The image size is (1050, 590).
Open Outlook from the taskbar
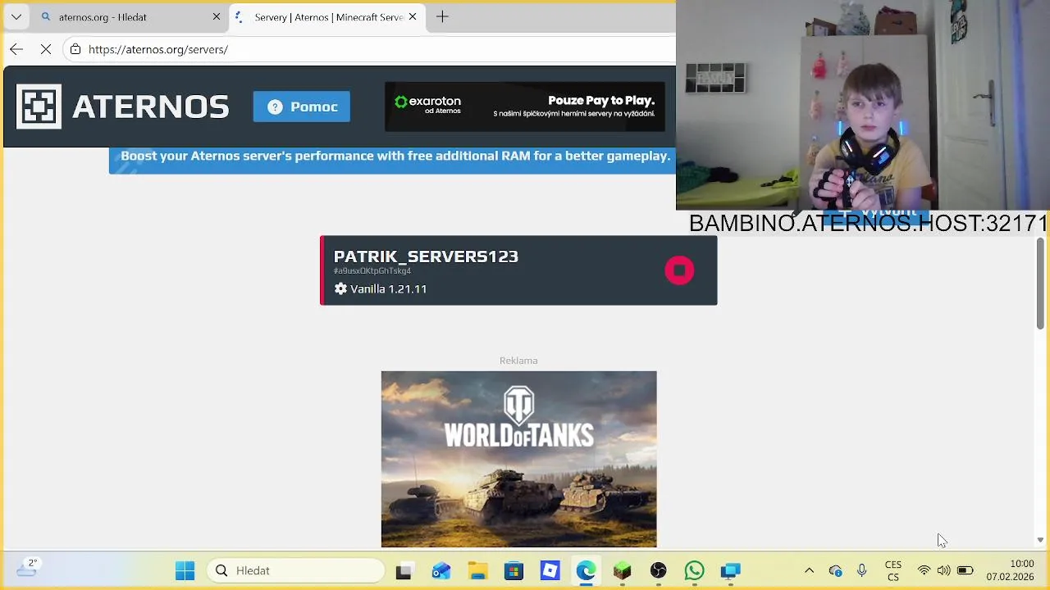pos(441,570)
